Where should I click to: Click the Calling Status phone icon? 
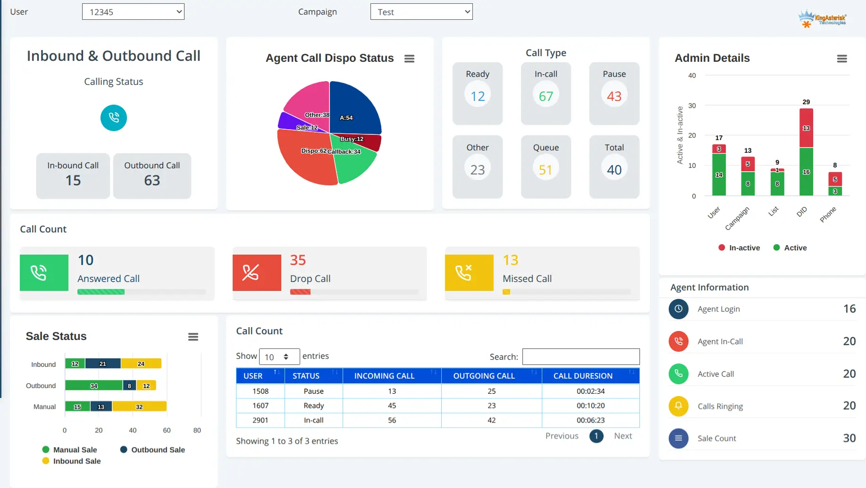click(113, 118)
